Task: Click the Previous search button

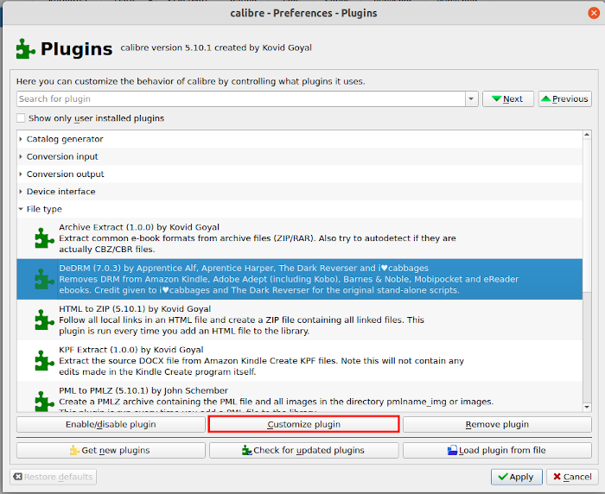Action: pyautogui.click(x=565, y=98)
